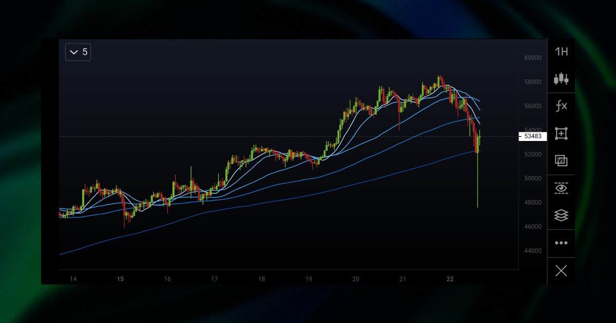
Task: Open the candlestick chart style icon
Action: pos(561,78)
